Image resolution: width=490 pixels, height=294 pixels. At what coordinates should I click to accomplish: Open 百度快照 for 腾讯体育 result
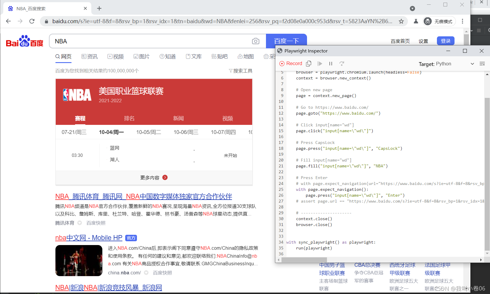[x=96, y=223]
